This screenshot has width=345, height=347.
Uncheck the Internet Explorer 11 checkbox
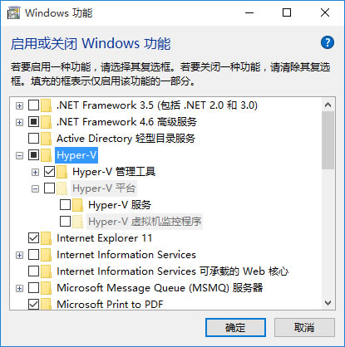[x=34, y=238]
